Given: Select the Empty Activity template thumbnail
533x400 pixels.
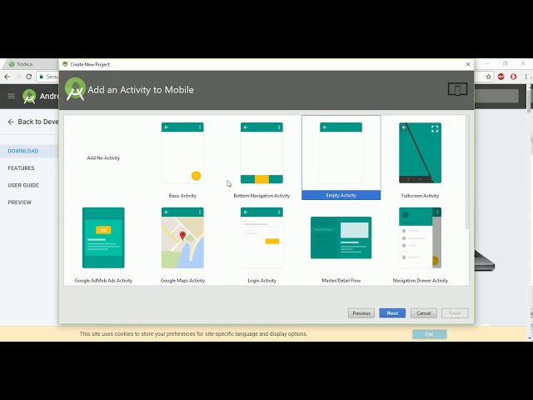Looking at the screenshot, I should [x=341, y=153].
